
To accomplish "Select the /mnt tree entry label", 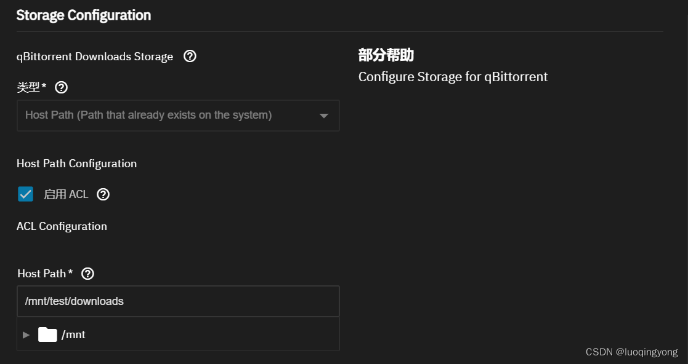I will pos(73,334).
